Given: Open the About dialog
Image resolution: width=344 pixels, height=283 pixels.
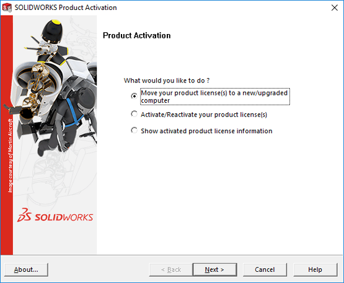Looking at the screenshot, I should [26, 269].
